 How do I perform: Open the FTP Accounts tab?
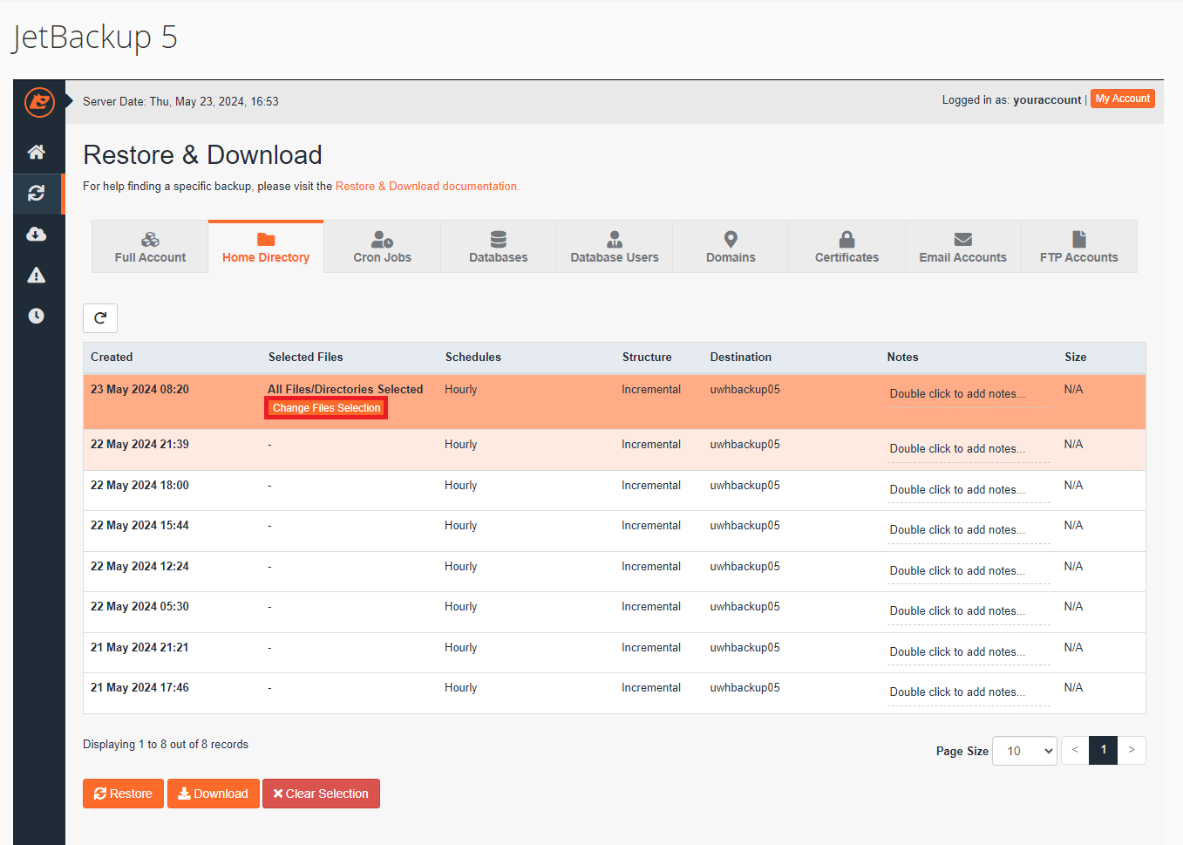tap(1079, 247)
